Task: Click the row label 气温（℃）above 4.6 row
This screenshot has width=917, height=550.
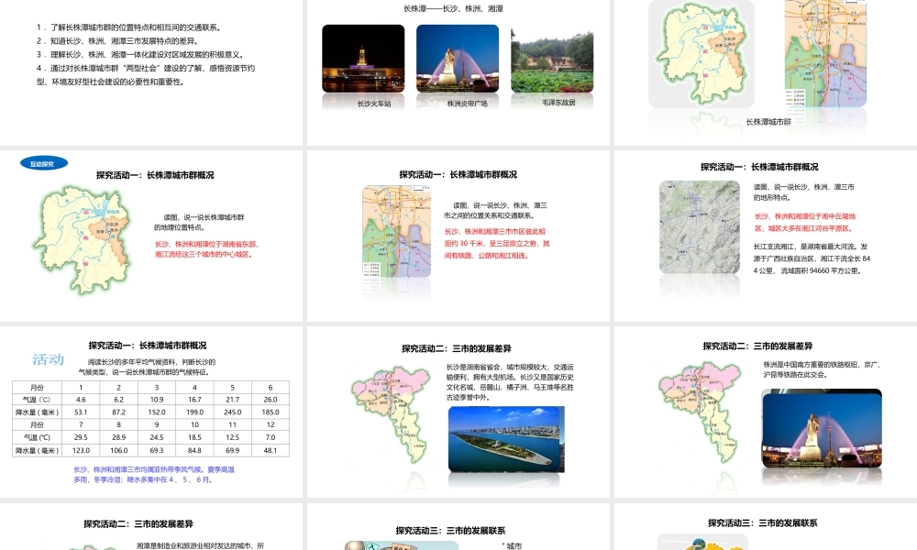Action: tap(37, 400)
